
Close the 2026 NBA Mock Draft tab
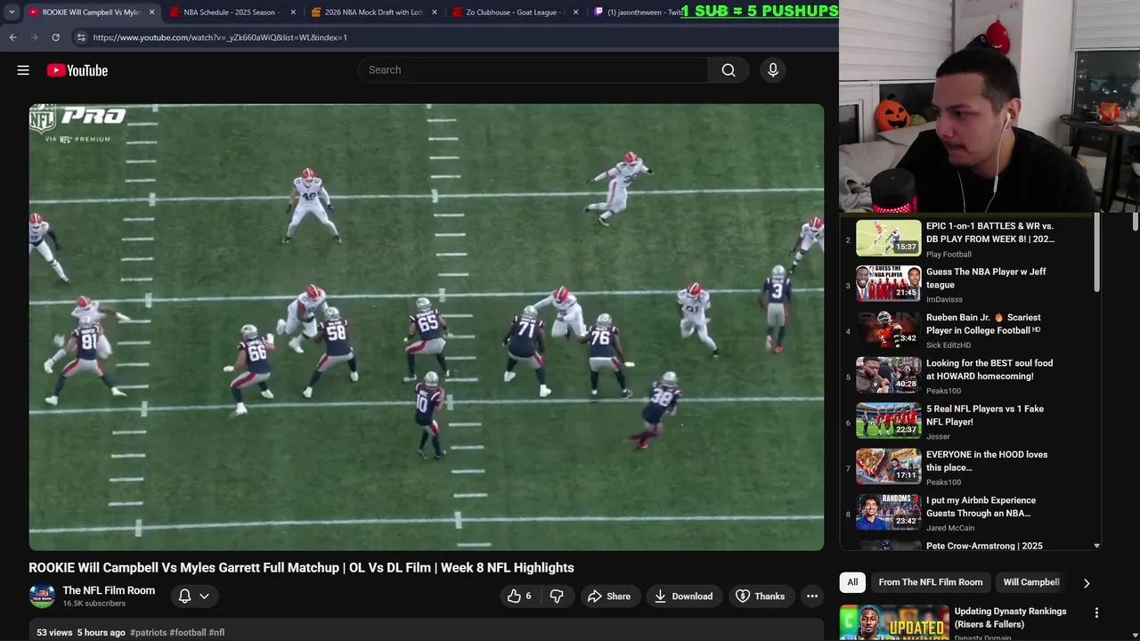(435, 12)
